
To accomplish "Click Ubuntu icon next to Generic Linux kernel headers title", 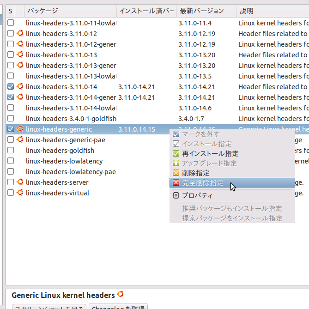I will pos(120,294).
